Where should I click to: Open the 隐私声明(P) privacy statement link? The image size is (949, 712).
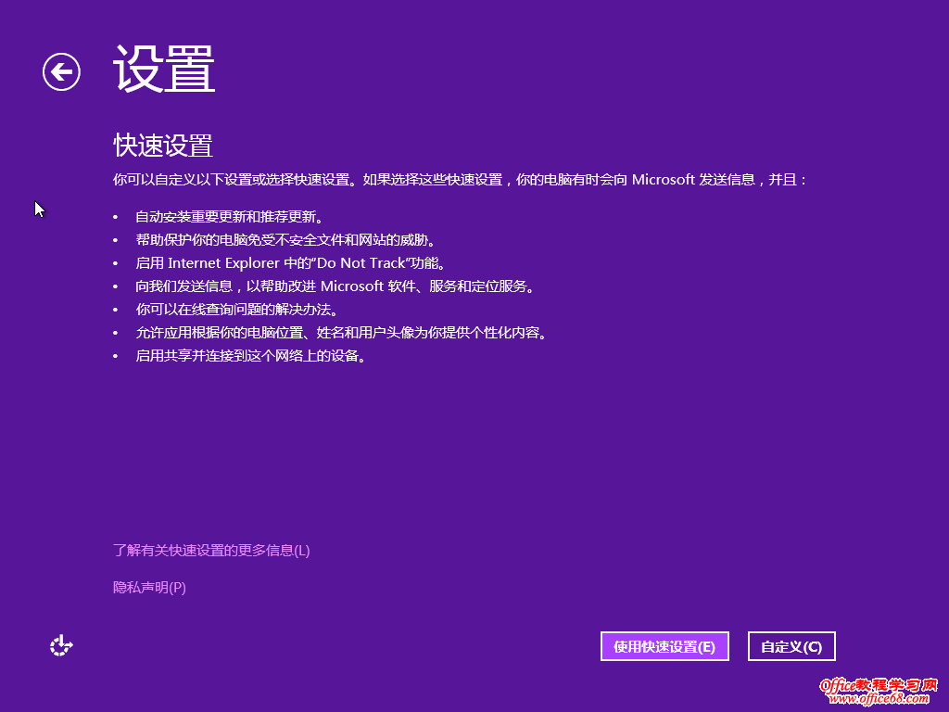(148, 588)
